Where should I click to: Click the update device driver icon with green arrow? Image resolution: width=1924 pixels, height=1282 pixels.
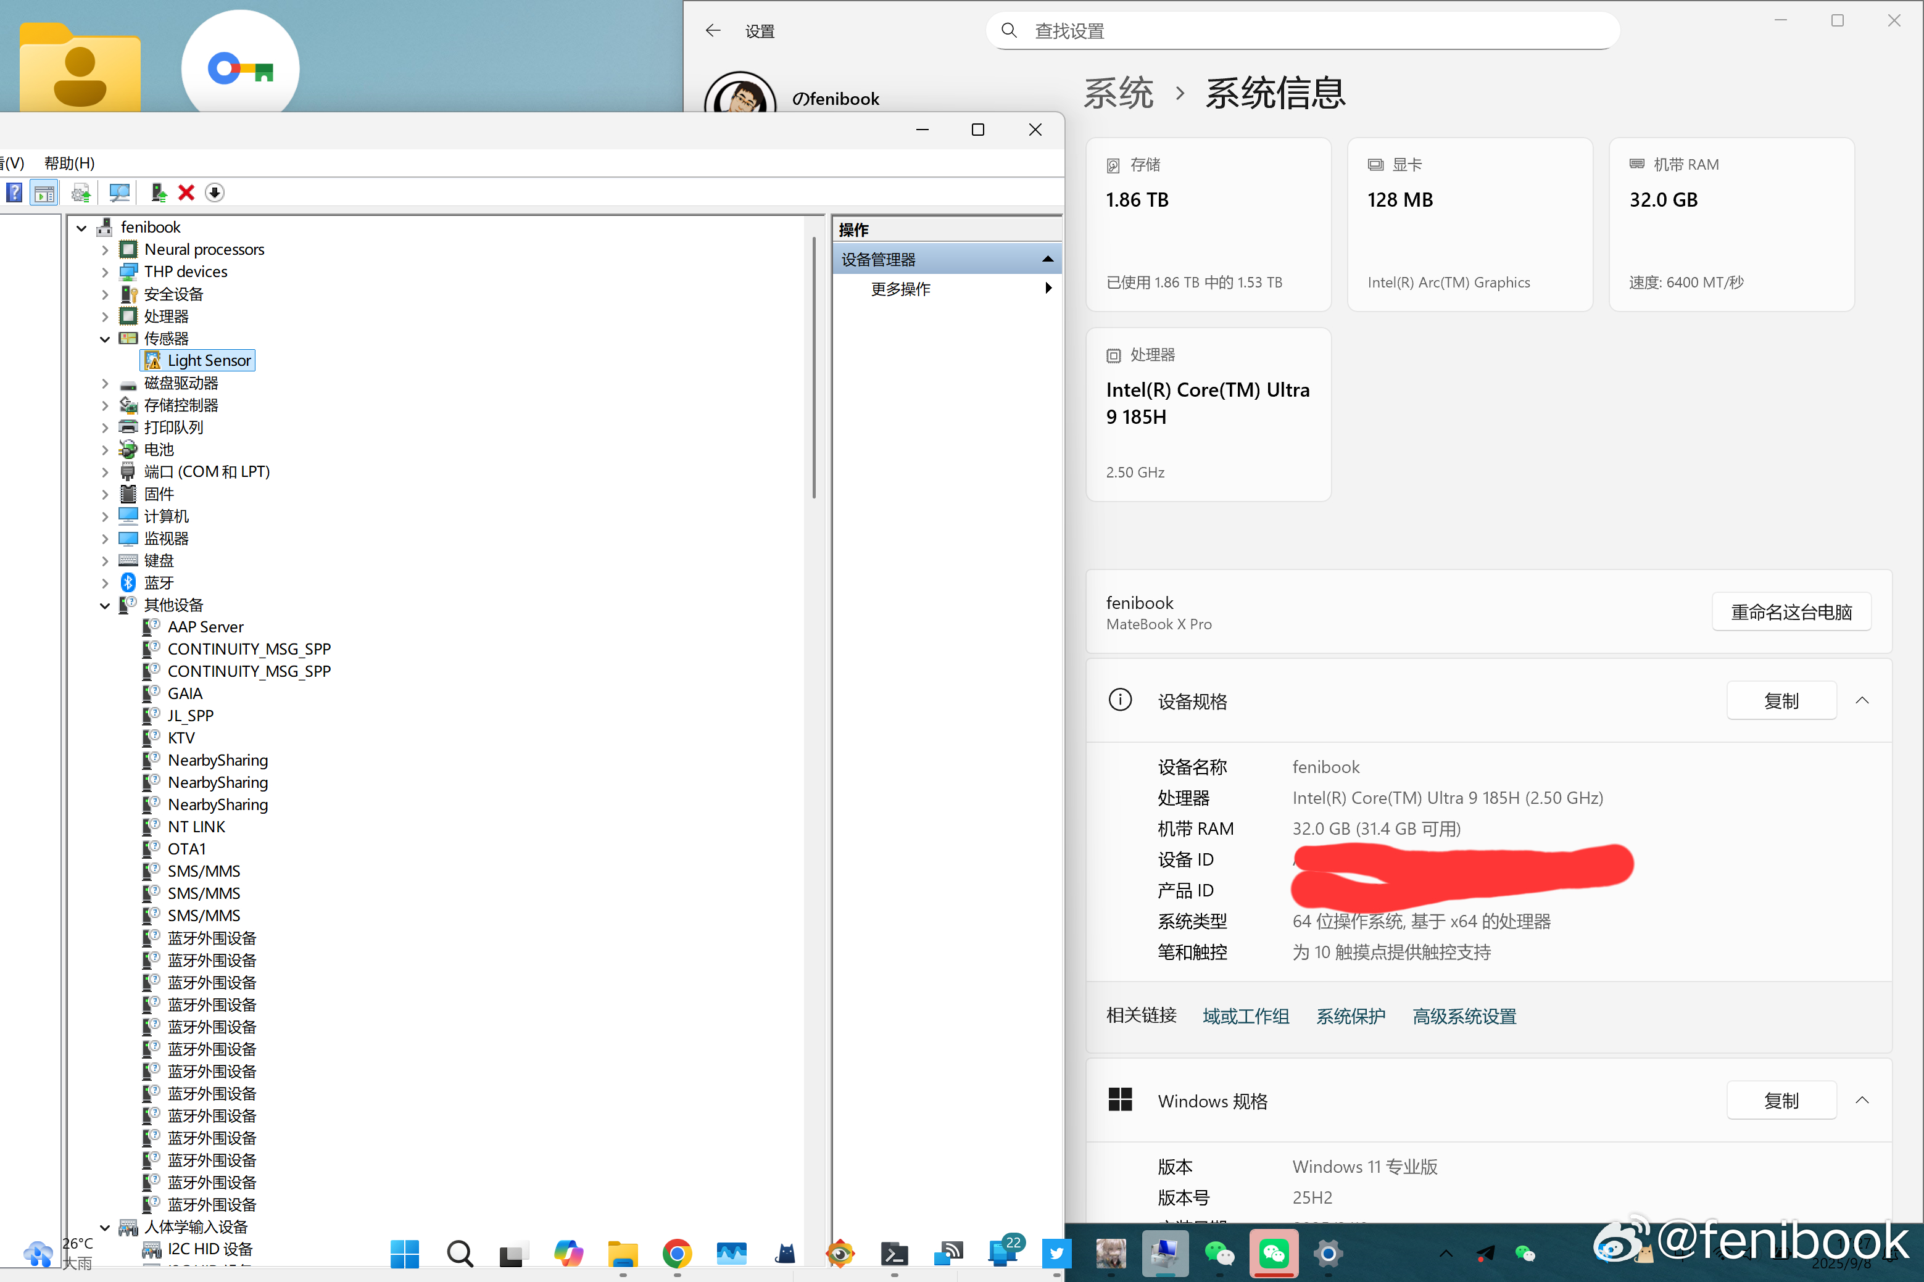[x=159, y=193]
